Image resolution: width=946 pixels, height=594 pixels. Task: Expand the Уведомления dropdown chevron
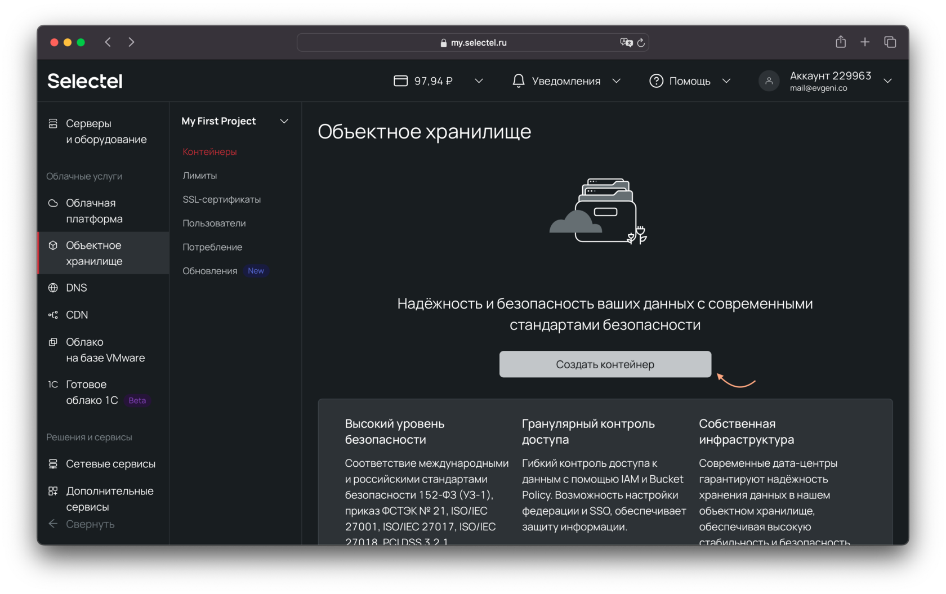pos(617,81)
